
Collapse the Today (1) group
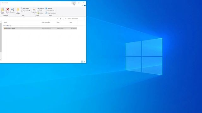[x=3, y=25]
